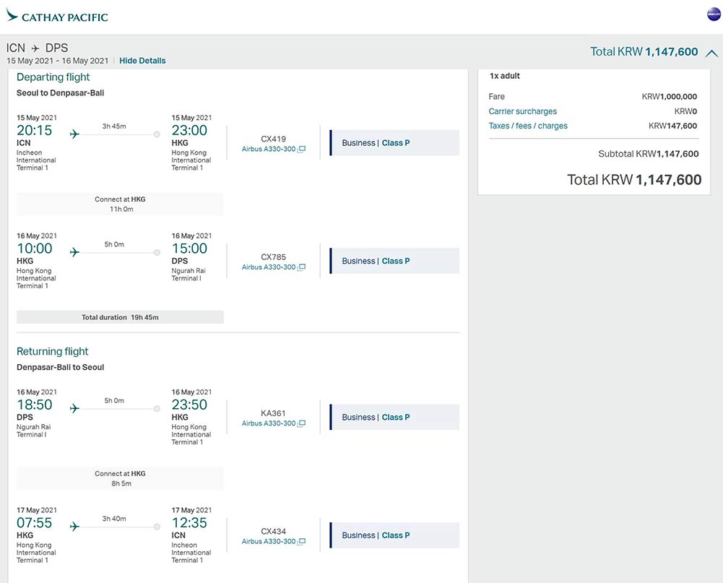This screenshot has width=723, height=583.
Task: Click flight number CX419
Action: coord(274,139)
